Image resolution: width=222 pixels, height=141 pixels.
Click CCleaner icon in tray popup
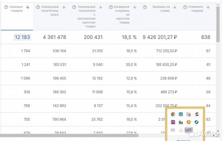pos(196,114)
